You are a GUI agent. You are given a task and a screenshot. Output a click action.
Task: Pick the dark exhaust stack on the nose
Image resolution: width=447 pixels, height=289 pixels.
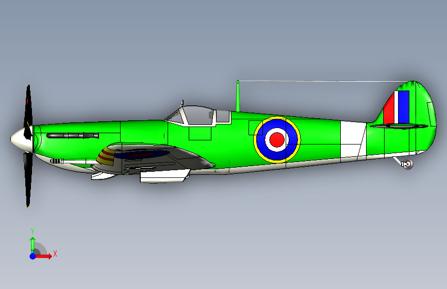coord(73,135)
